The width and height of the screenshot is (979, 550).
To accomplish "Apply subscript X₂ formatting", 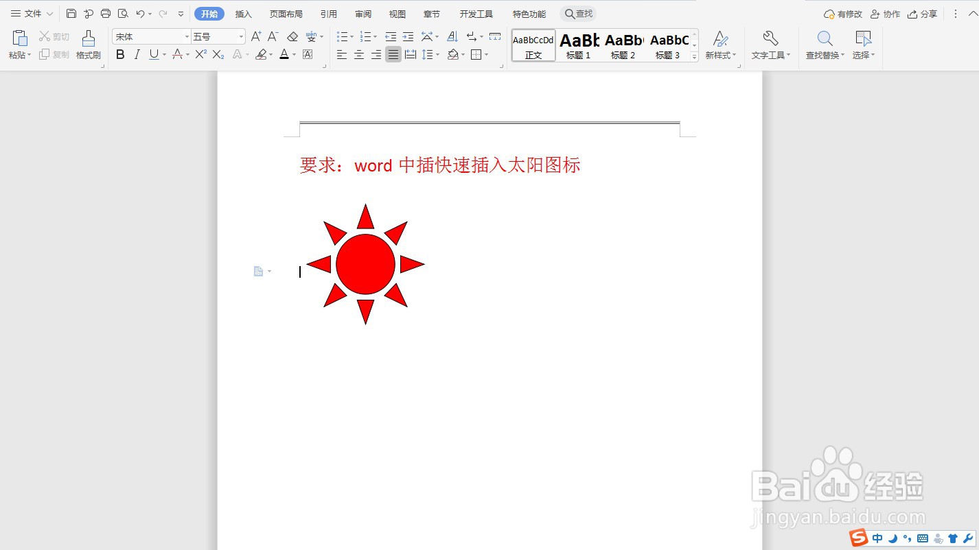I will click(218, 54).
